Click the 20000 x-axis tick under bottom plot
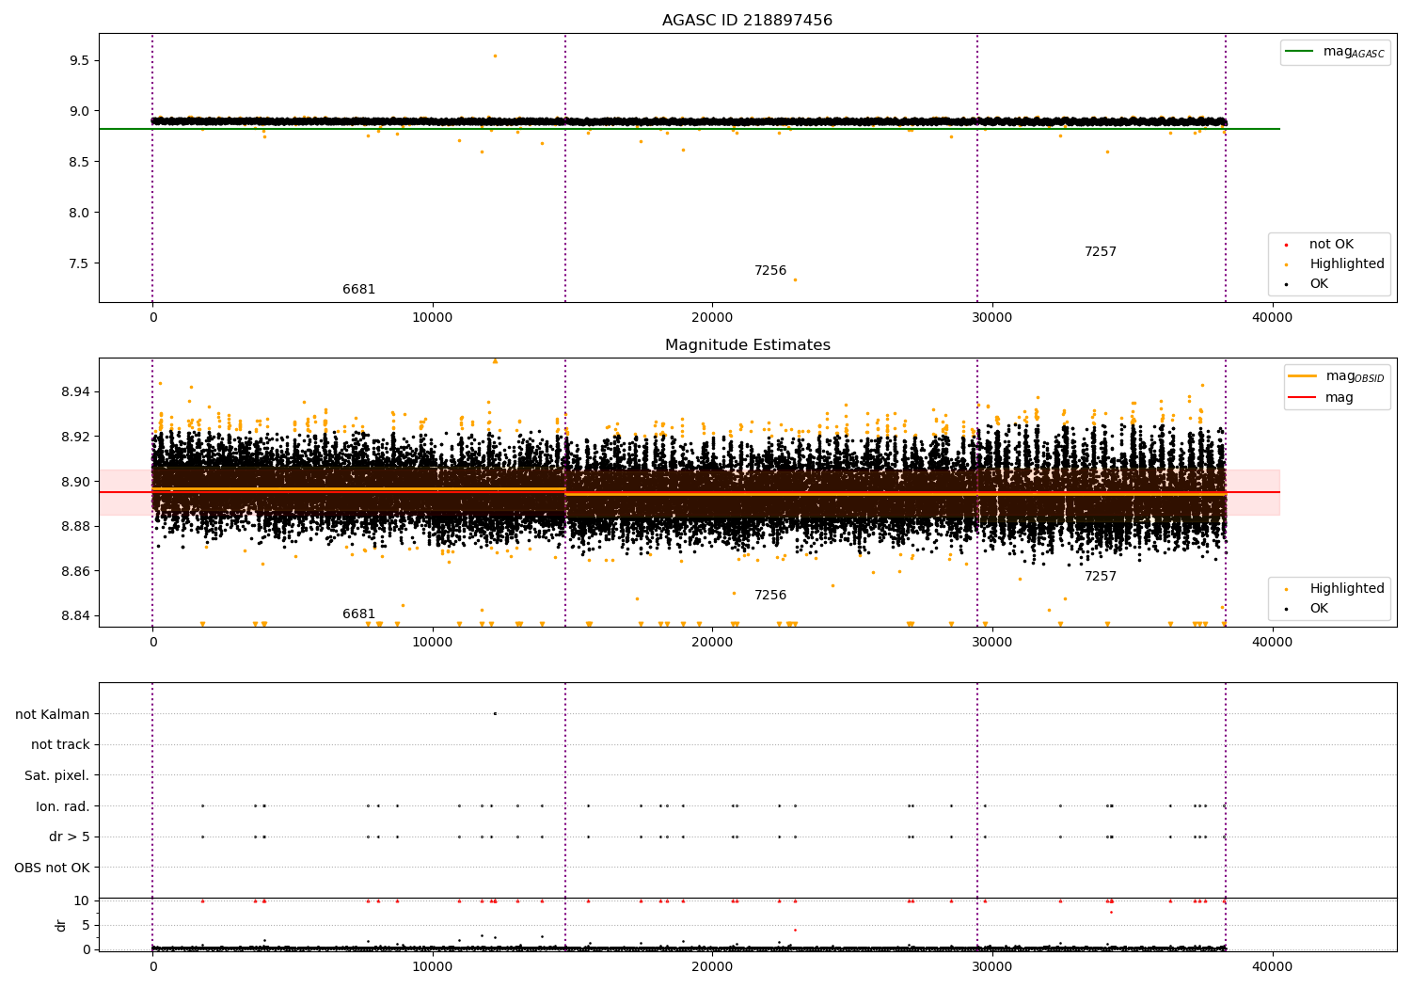 tap(712, 965)
